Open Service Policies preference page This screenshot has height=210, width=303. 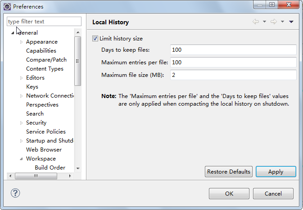pyautogui.click(x=46, y=132)
